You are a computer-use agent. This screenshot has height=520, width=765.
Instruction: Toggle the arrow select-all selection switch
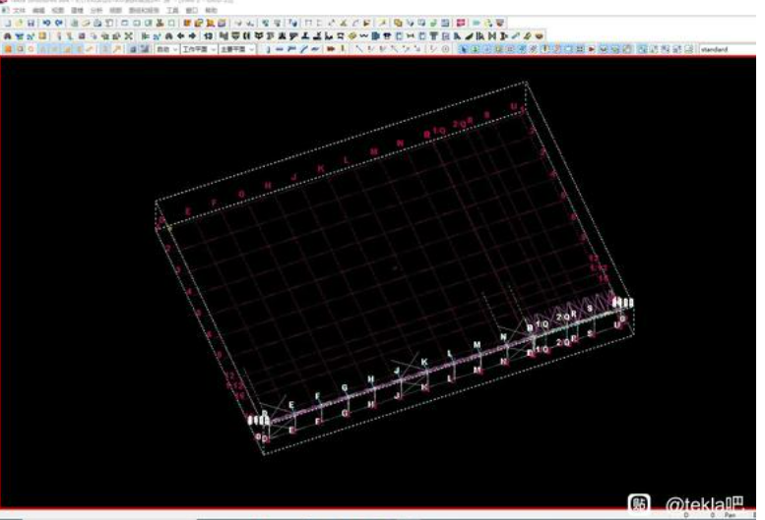(463, 49)
